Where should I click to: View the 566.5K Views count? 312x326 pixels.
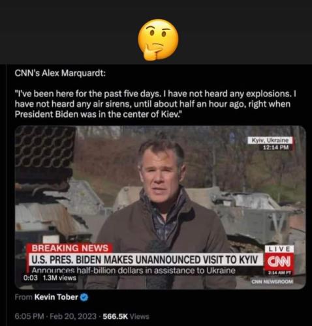(x=126, y=316)
